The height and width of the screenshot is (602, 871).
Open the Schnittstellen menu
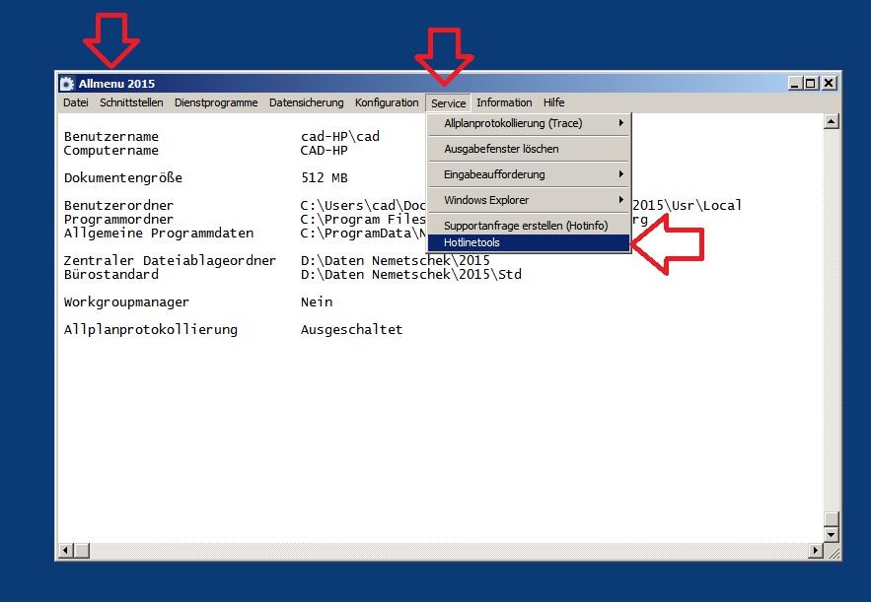pos(131,102)
